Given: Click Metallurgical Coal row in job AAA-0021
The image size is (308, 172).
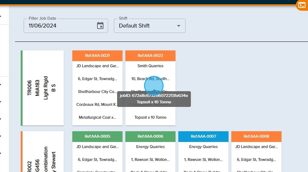Looking at the screenshot, I should pyautogui.click(x=97, y=117).
